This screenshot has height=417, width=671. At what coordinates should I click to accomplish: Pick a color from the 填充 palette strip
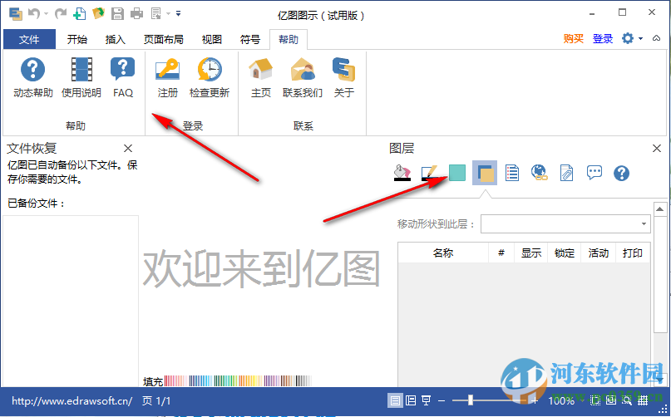coord(239,380)
